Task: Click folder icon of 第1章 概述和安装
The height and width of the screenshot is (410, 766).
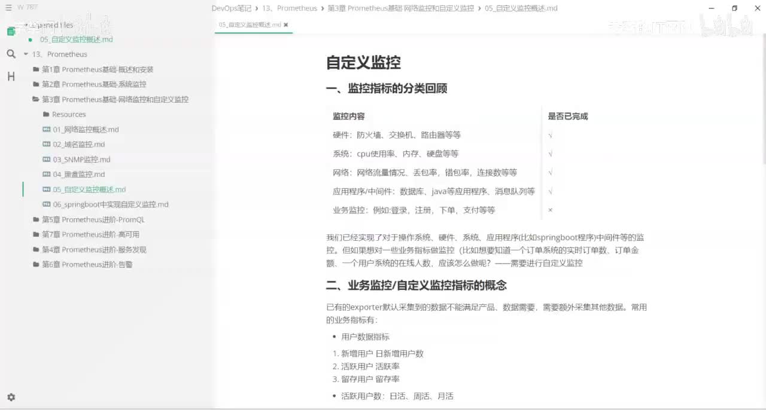Action: click(x=36, y=69)
